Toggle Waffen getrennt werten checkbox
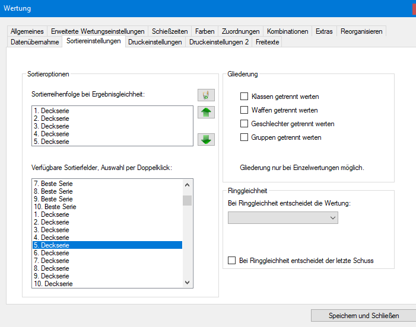Viewport: 416px width, 327px height. click(244, 110)
